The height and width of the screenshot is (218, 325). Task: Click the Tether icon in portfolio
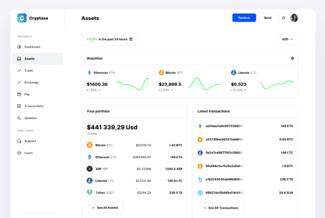[x=90, y=192]
